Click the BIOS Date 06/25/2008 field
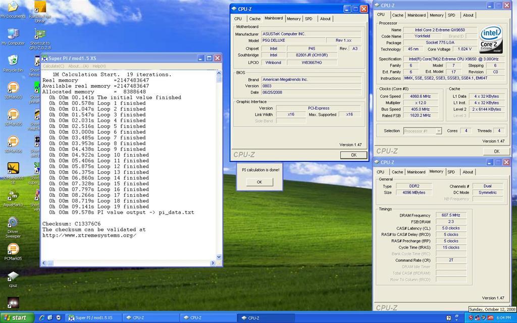 click(312, 92)
